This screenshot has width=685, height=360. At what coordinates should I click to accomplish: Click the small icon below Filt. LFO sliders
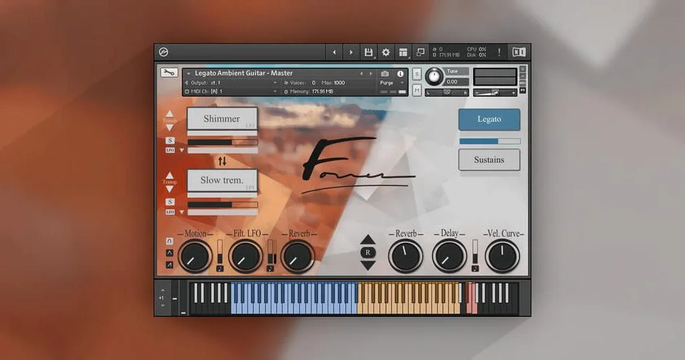click(270, 269)
